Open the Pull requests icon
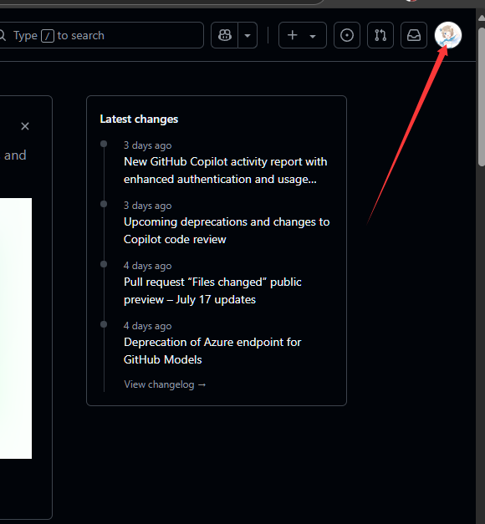This screenshot has width=485, height=524. click(x=380, y=35)
